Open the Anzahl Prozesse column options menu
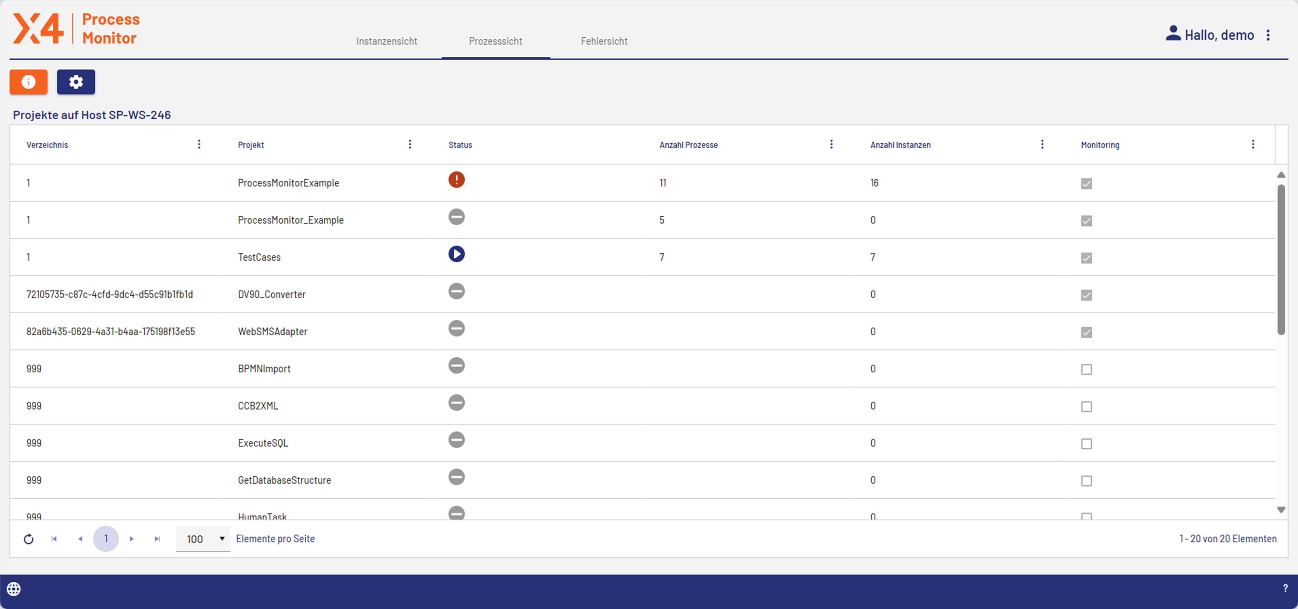The width and height of the screenshot is (1298, 609). tap(831, 144)
